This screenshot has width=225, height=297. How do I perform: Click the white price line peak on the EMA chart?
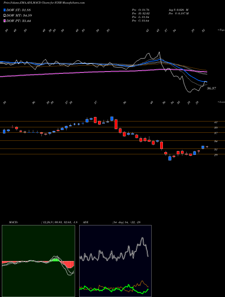pos(159,52)
